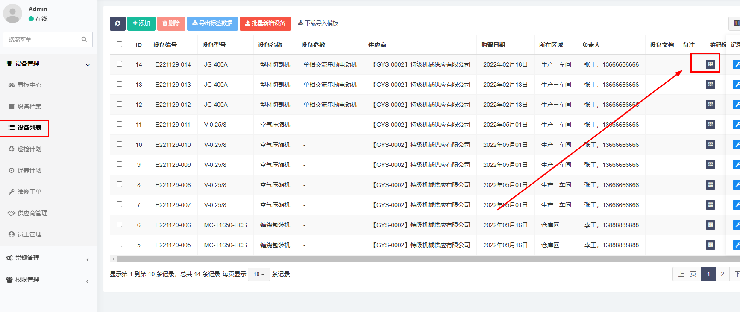Click the Admin user avatar
This screenshot has height=312, width=740.
(x=13, y=14)
